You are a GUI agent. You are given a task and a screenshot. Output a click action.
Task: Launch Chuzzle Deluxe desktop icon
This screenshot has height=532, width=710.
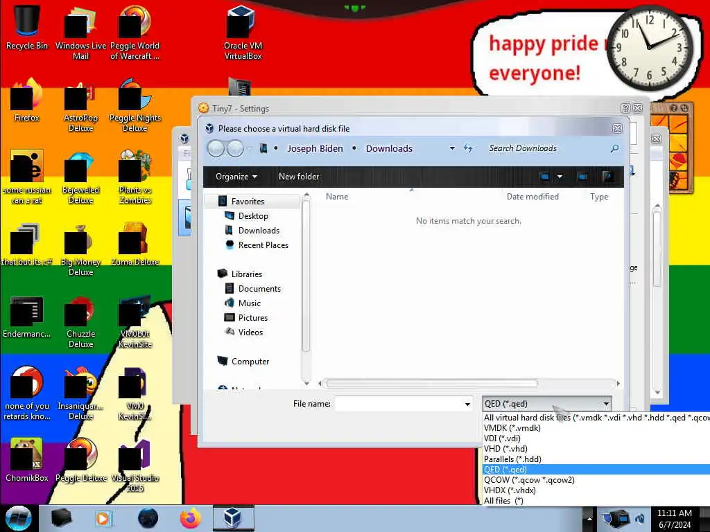tap(80, 321)
